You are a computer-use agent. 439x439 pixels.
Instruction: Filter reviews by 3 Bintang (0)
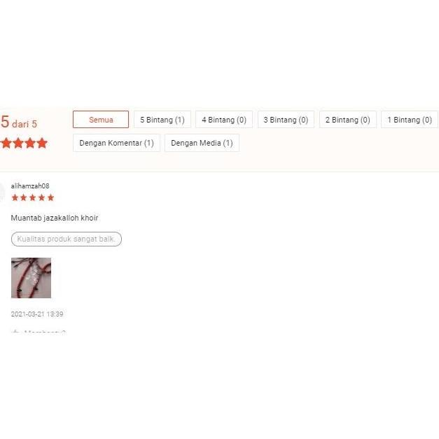click(x=286, y=120)
